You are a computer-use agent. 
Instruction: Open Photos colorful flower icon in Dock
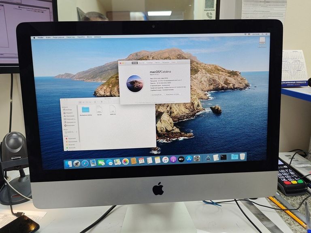pyautogui.click(x=126, y=161)
